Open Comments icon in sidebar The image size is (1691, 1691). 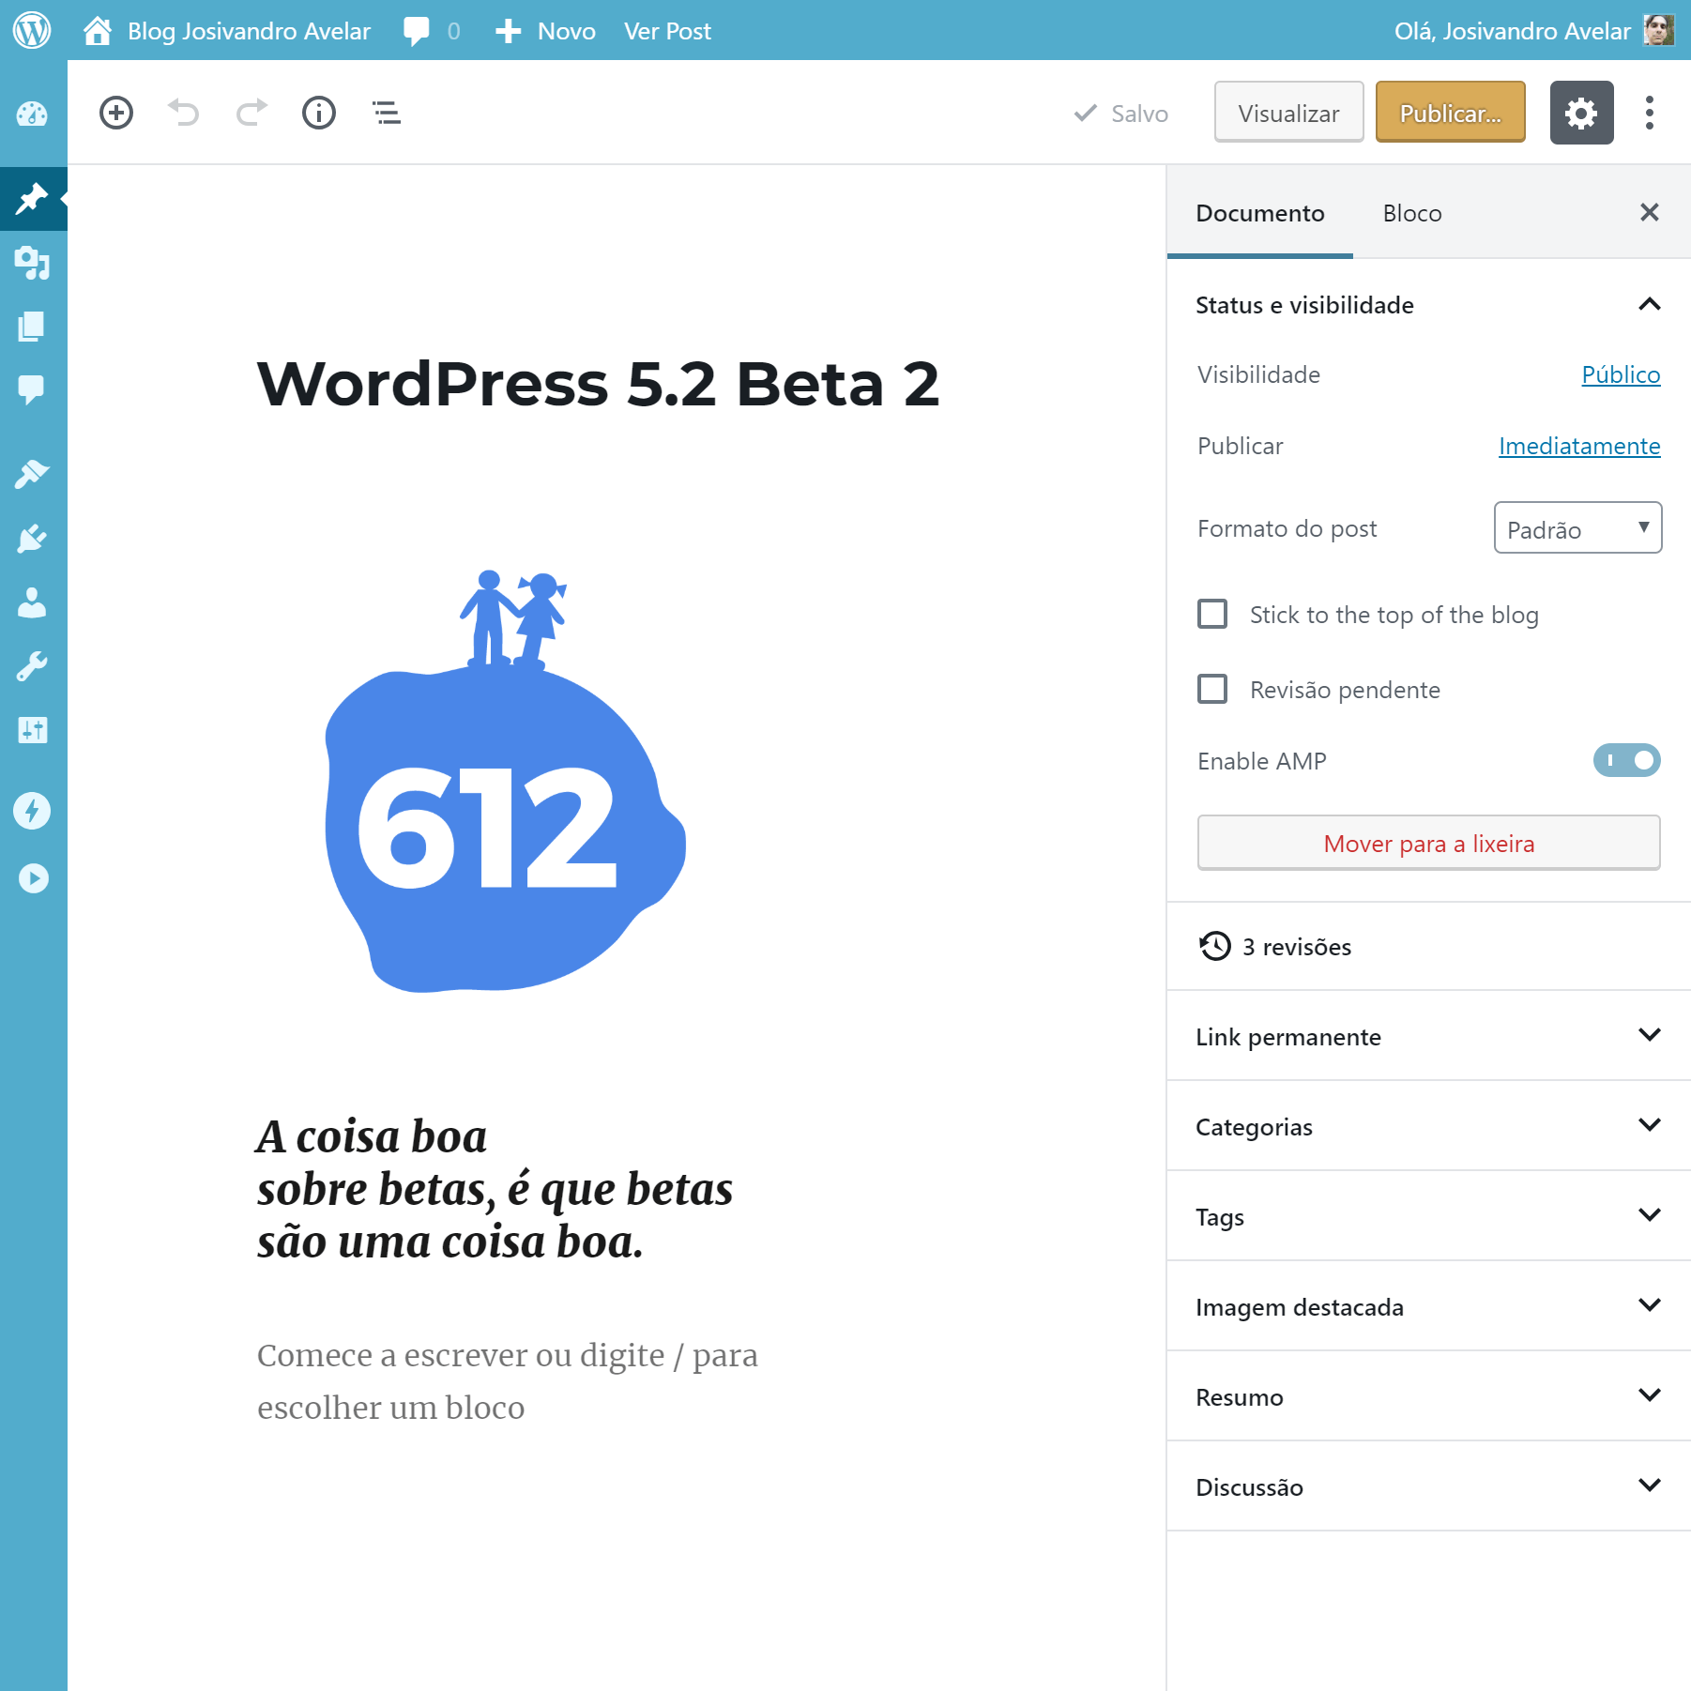click(x=32, y=388)
